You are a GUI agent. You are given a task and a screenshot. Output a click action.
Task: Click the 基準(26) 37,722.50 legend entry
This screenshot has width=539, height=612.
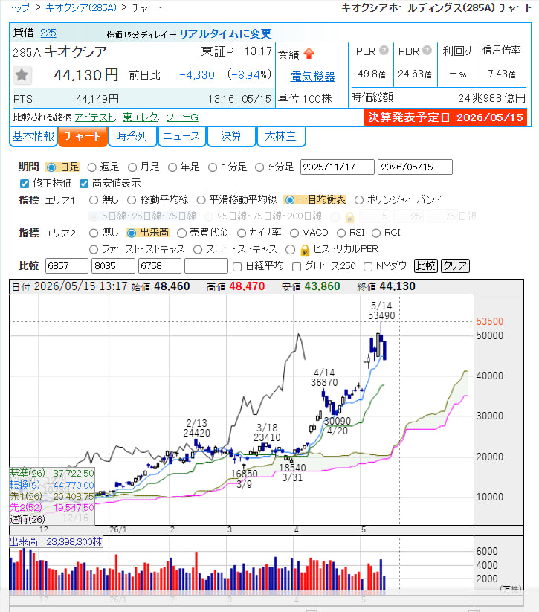51,474
